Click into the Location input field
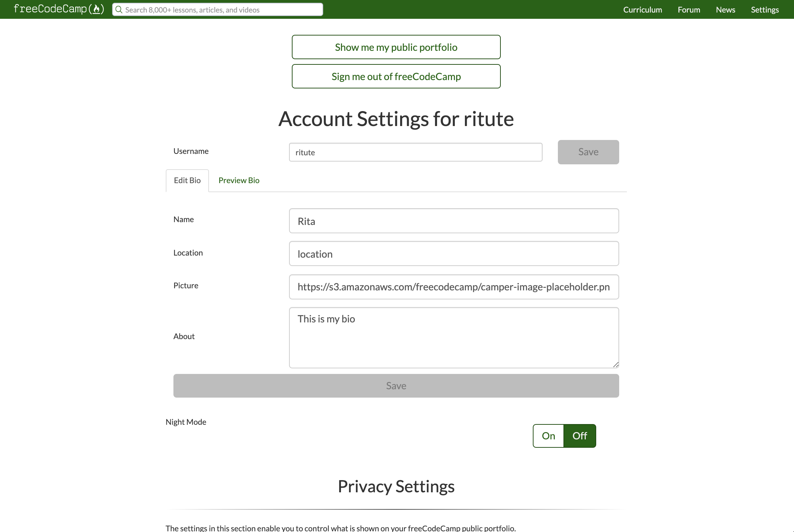 click(454, 254)
